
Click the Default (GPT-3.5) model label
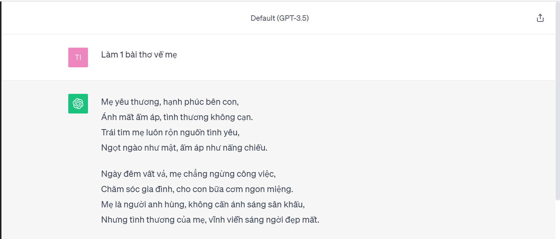280,18
